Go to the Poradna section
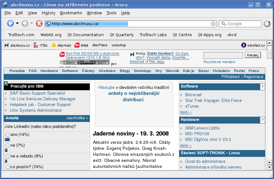 click(17, 71)
